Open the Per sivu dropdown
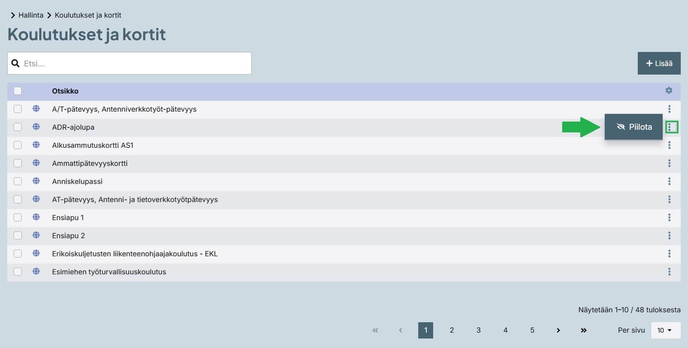 tap(665, 330)
